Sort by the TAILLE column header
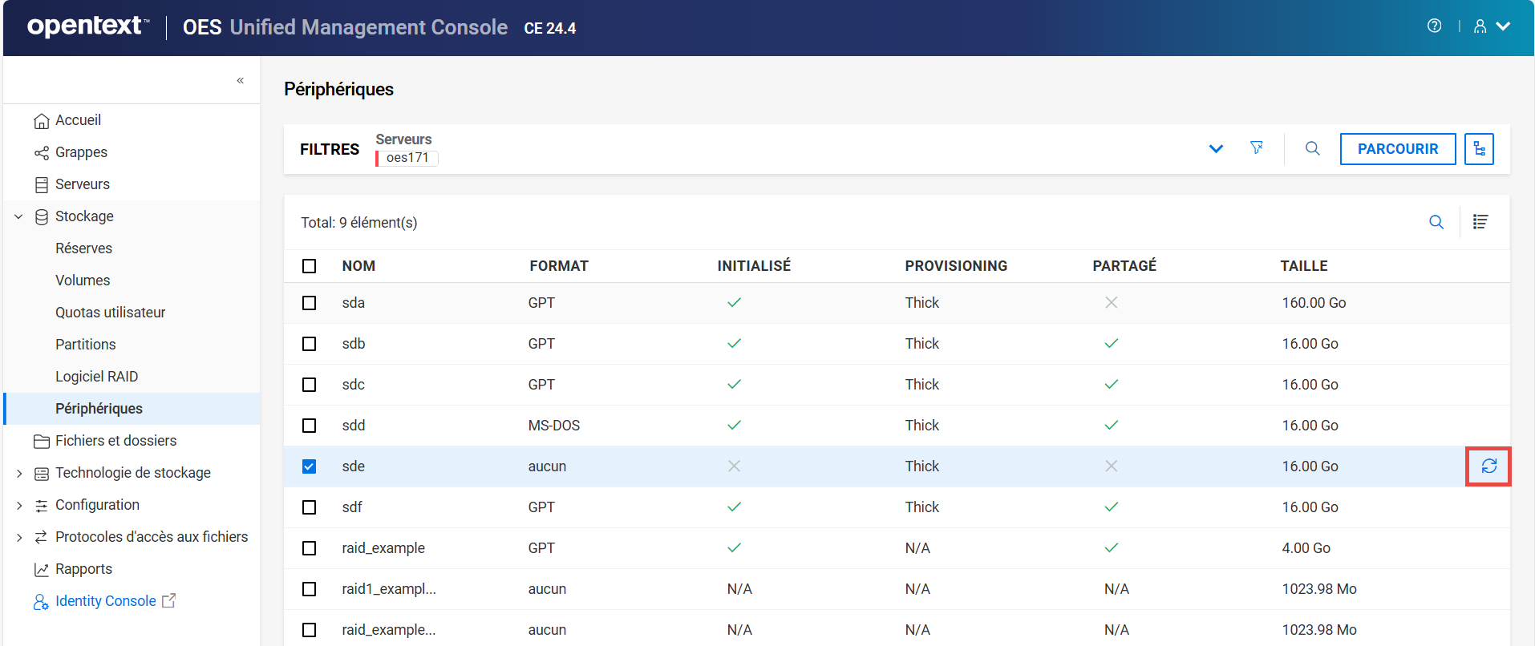1535x646 pixels. pyautogui.click(x=1303, y=266)
